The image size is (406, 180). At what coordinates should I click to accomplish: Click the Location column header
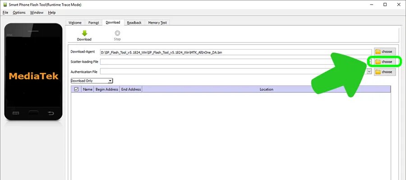click(x=267, y=90)
